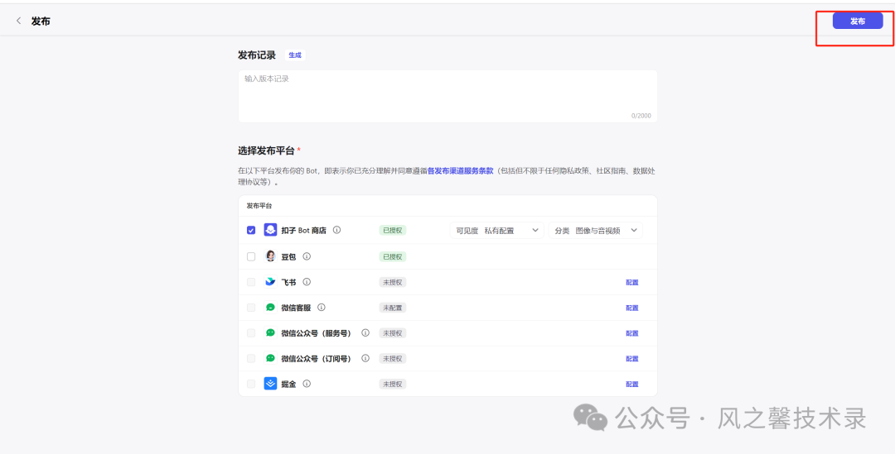Click the 发布平台 column header
The width and height of the screenshot is (895, 454).
point(259,206)
